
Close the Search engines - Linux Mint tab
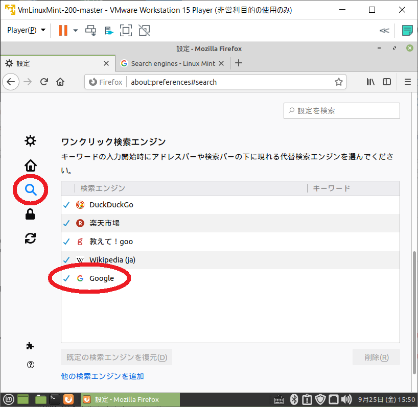[221, 63]
